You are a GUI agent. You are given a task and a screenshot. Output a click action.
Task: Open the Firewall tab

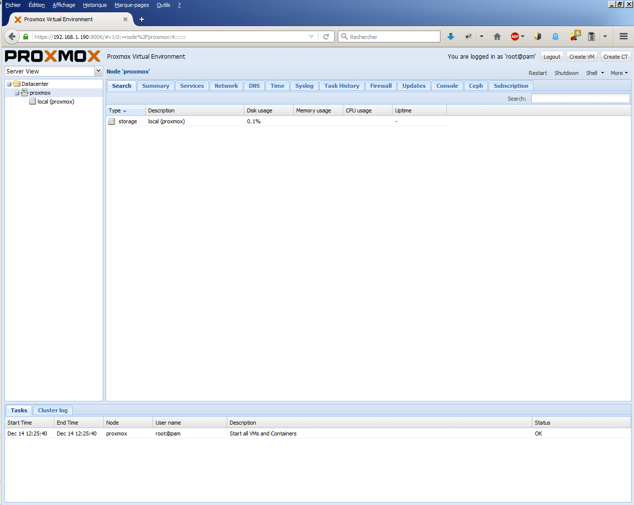coord(381,86)
